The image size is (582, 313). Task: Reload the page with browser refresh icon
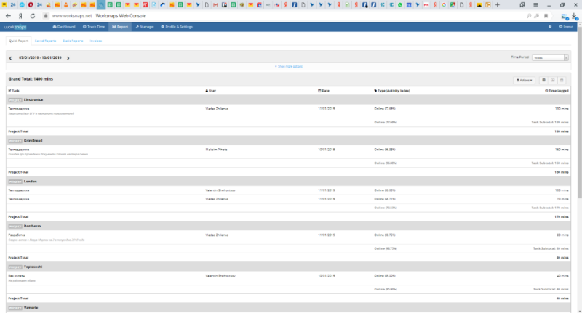(x=32, y=15)
